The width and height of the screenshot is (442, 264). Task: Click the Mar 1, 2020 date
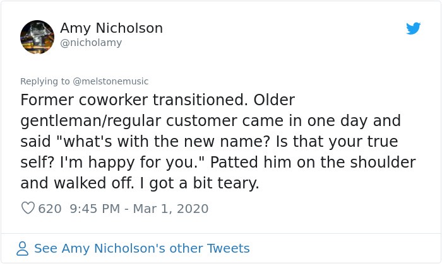(170, 209)
